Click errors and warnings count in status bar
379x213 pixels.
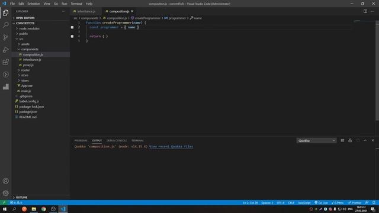16,202
